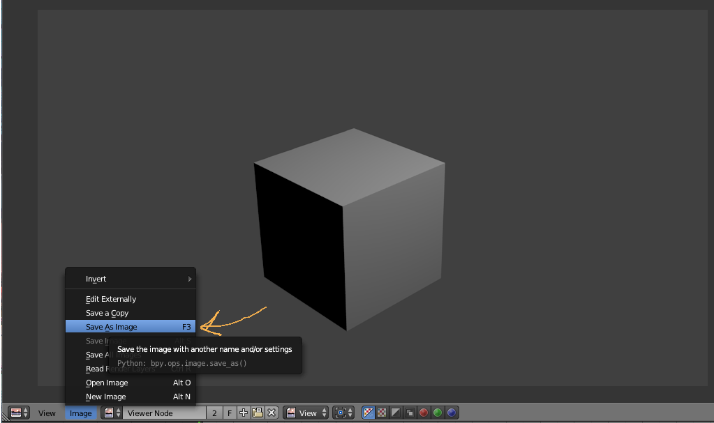This screenshot has width=714, height=423.
Task: Expand the Invert submenu
Action: [x=130, y=279]
